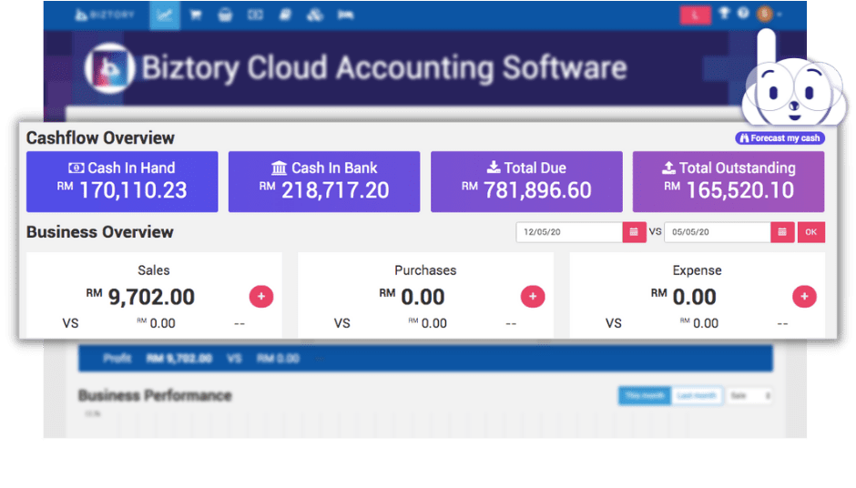Open the Total Outstanding card

[x=729, y=182]
